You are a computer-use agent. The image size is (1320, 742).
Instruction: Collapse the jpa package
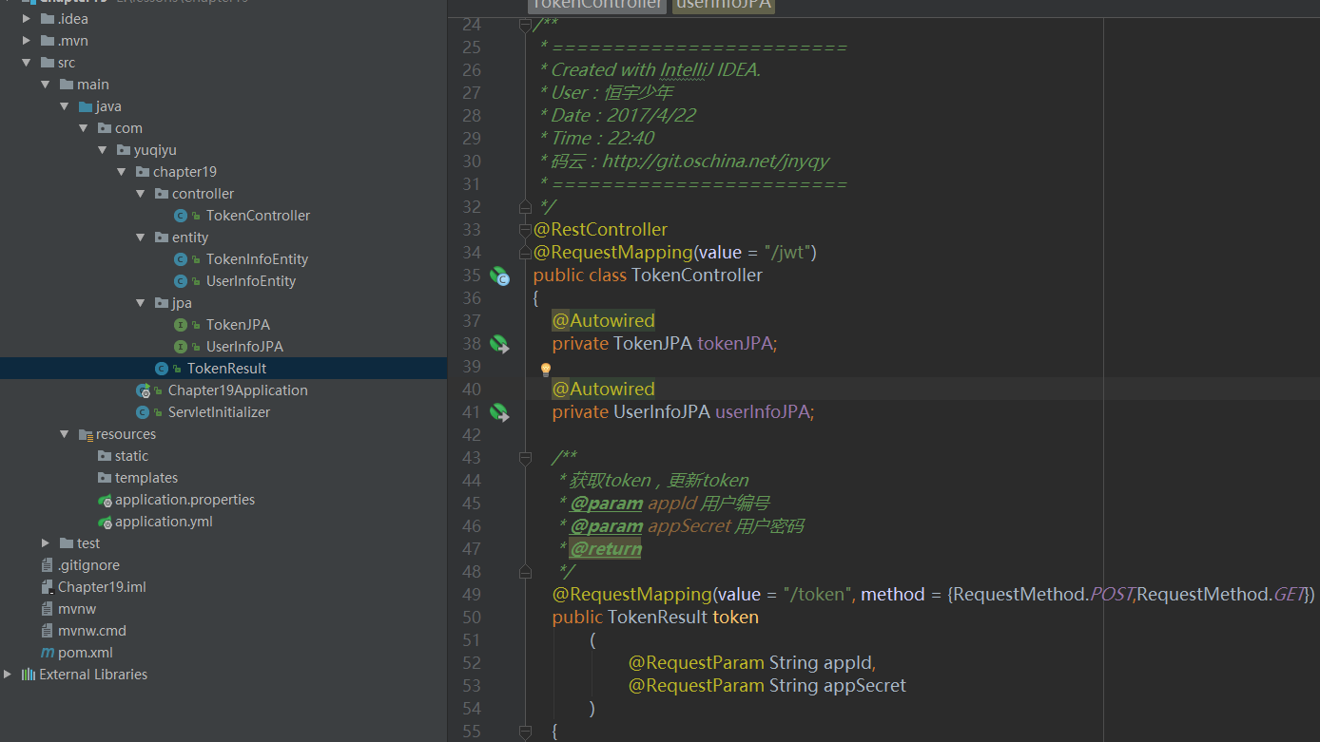coord(141,303)
